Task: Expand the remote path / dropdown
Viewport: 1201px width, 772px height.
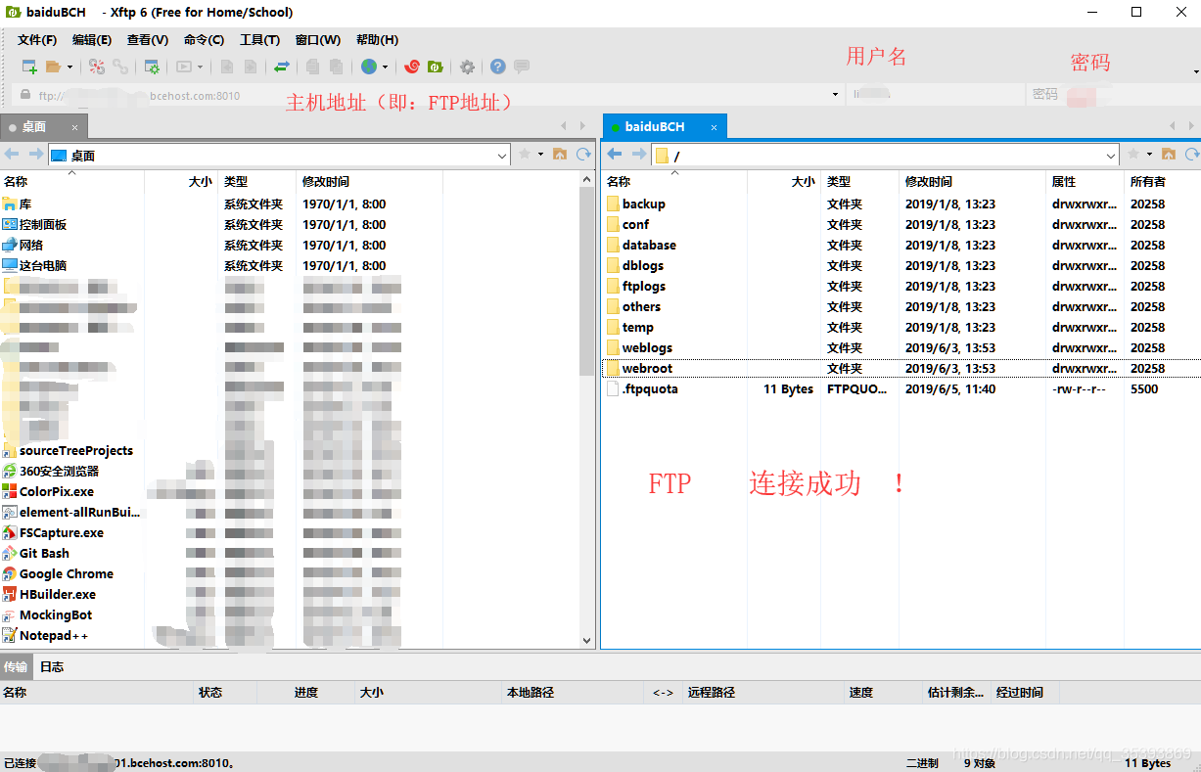Action: pos(1111,156)
